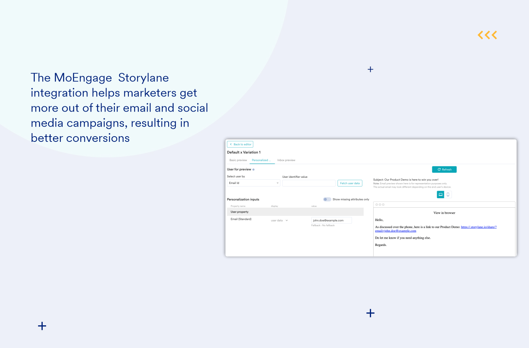Toggle Show missing attributes only switch
Image resolution: width=529 pixels, height=348 pixels.
pos(327,199)
